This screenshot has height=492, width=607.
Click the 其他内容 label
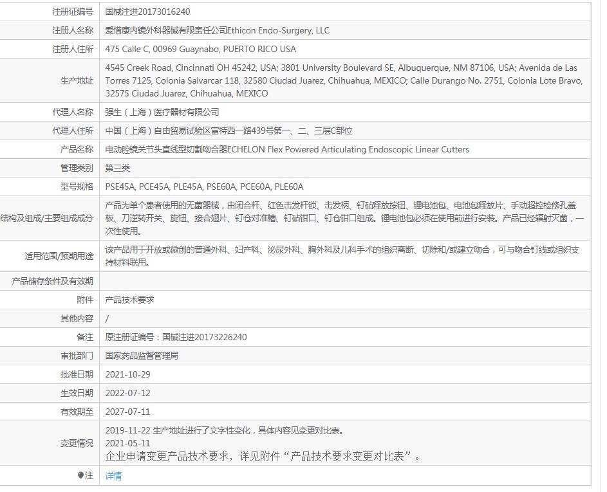coord(77,319)
